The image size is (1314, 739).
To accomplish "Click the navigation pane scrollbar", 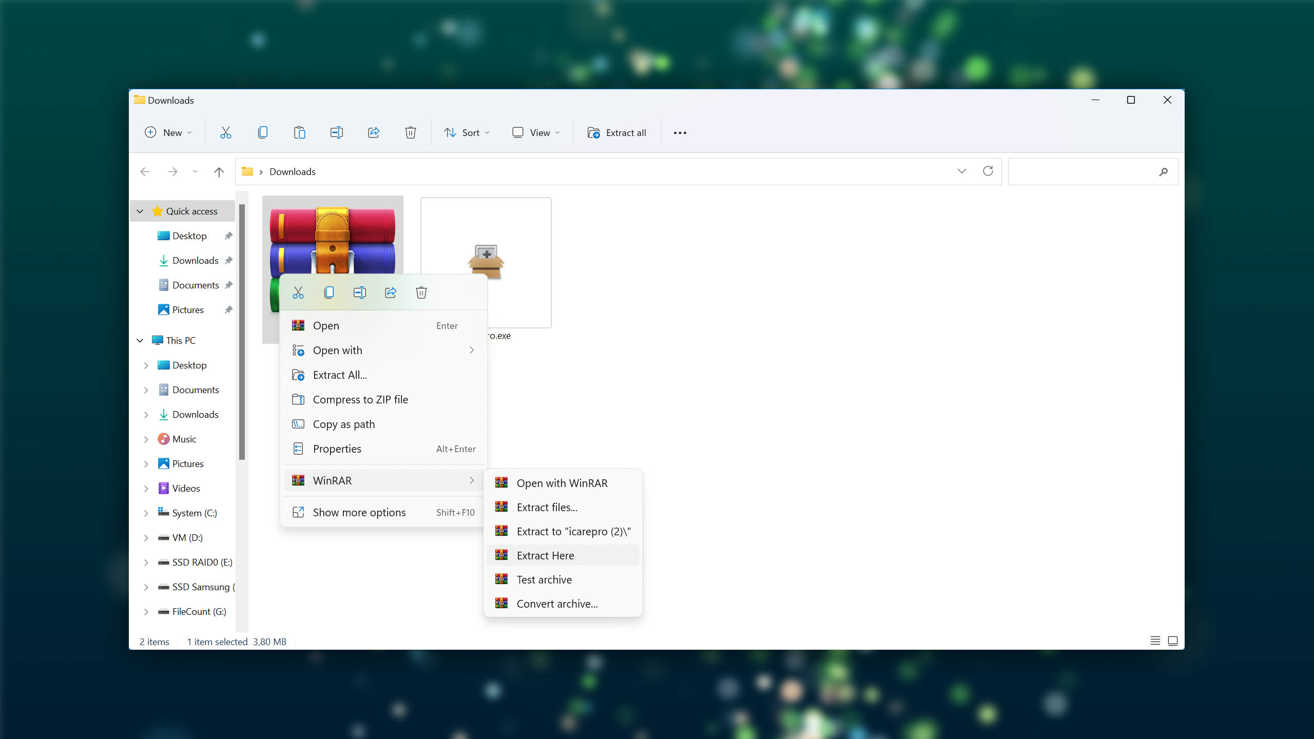I will tap(242, 332).
